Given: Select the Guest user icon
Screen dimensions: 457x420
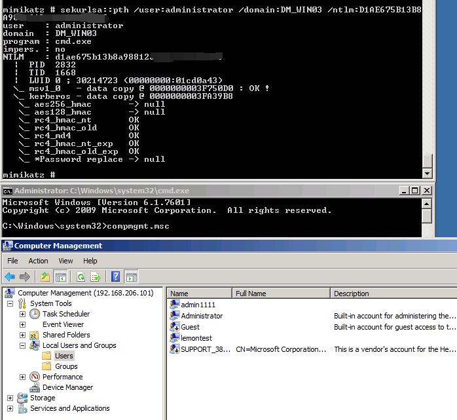Looking at the screenshot, I should [175, 327].
